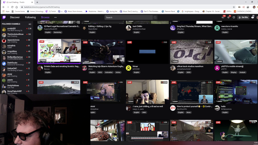This screenshot has width=258, height=145.
Task: Open erobb221 in followed channels
Action: (17, 29)
